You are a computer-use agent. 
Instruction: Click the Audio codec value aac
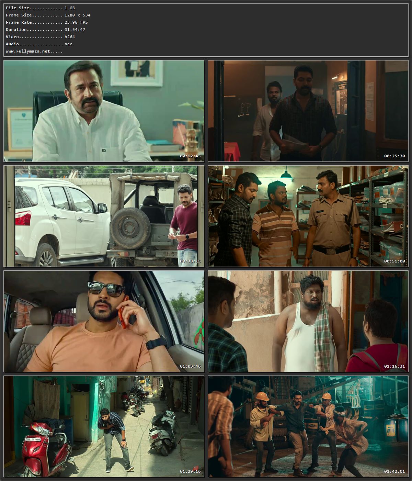point(68,44)
